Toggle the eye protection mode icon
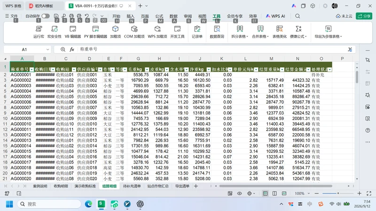The width and height of the screenshot is (376, 211). point(239,193)
